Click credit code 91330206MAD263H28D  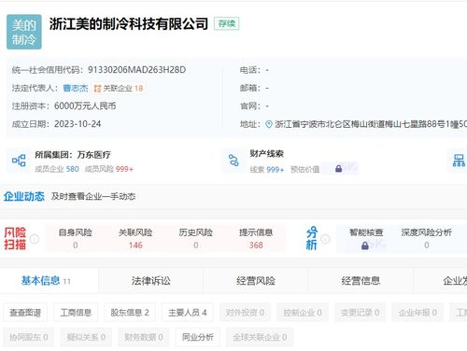point(136,70)
